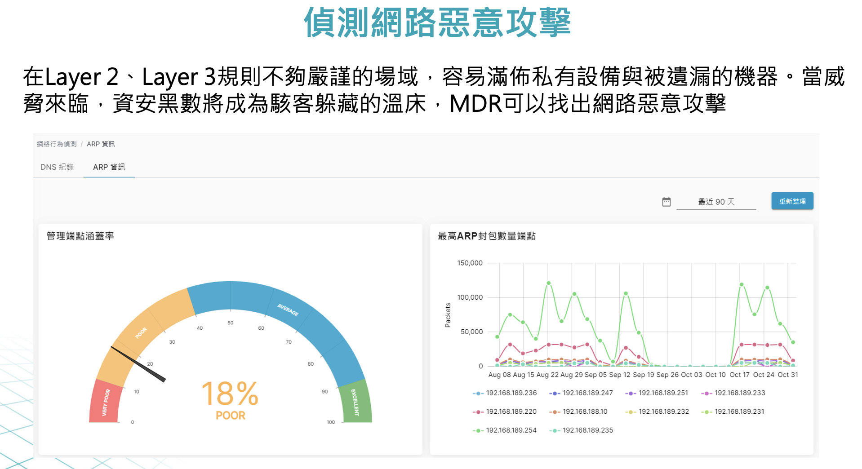Image resolution: width=862 pixels, height=469 pixels.
Task: Click the calendar icon beside date range
Action: pyautogui.click(x=666, y=202)
